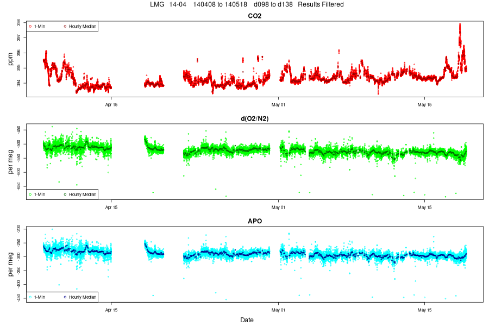Click the 396 tick on CO2 y-axis
The width and height of the screenshot is (489, 326).
click(18, 53)
